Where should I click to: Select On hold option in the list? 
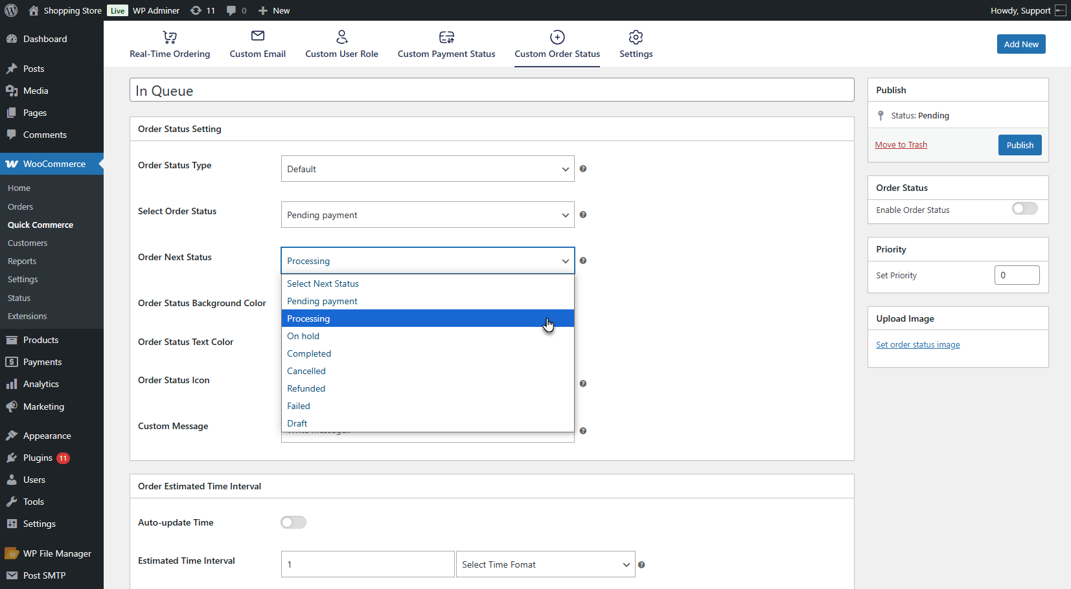click(x=303, y=336)
